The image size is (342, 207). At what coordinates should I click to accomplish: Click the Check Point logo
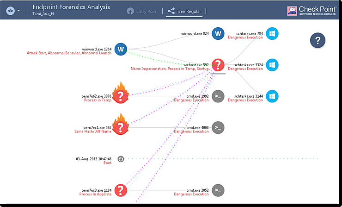[310, 11]
